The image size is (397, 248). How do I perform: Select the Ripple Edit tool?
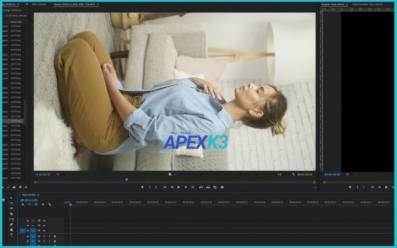coord(12,208)
